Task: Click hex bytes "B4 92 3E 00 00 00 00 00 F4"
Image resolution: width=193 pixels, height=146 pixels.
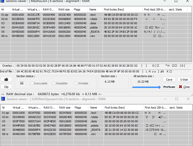Action: click(x=121, y=19)
